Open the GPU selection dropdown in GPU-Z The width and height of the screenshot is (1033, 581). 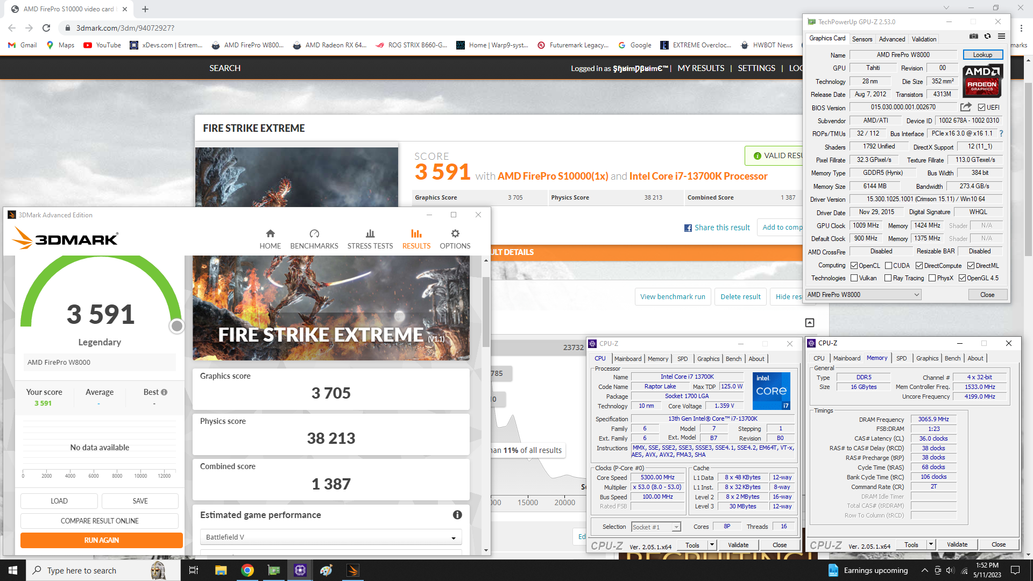(863, 295)
